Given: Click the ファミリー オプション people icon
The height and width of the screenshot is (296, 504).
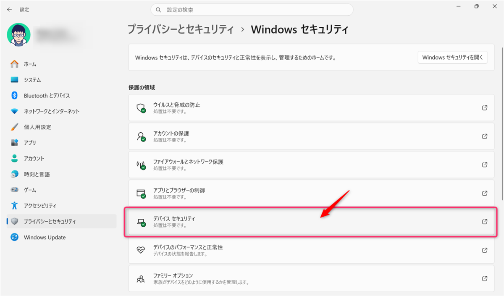Looking at the screenshot, I should click(x=141, y=279).
